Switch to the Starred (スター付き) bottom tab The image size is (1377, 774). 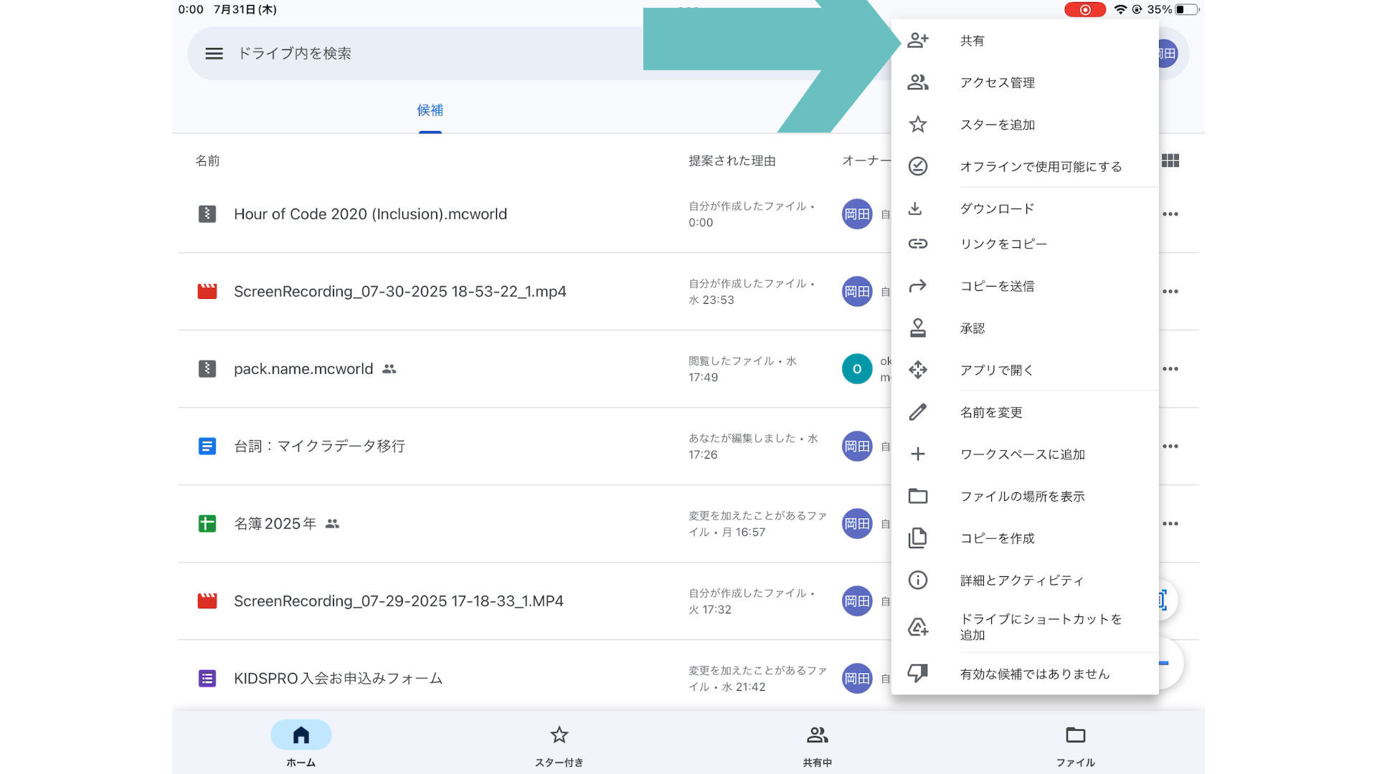(x=559, y=744)
